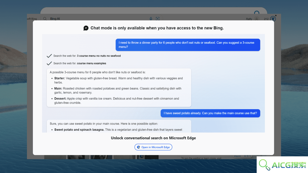Click the 212 rewards points count
The image size is (308, 173).
[x=266, y=19]
